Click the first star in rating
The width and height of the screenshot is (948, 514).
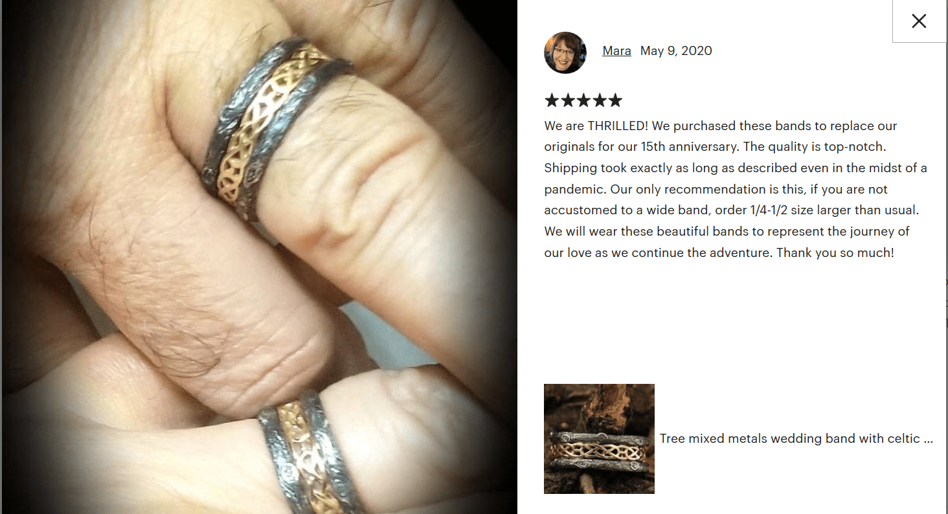[x=552, y=100]
